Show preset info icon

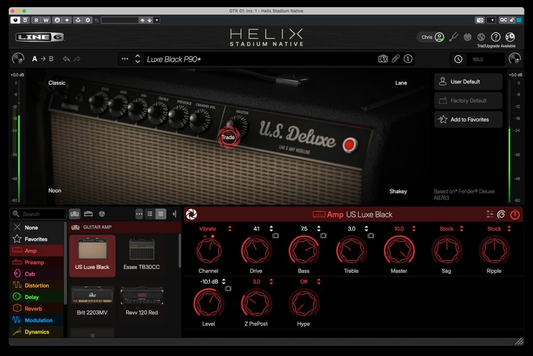408,59
